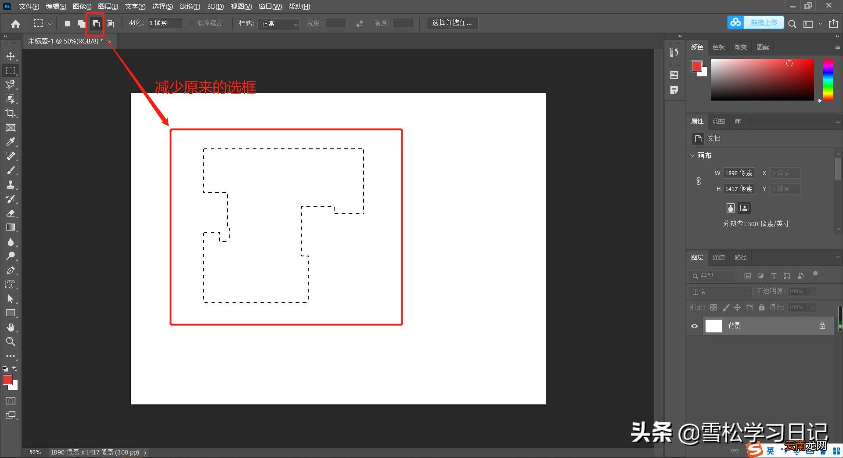The height and width of the screenshot is (458, 843).
Task: Open the layer blend mode 正常 dropdown
Action: coord(720,292)
